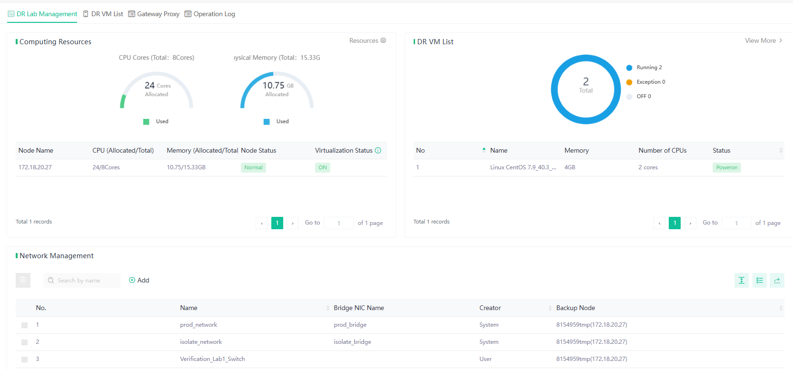Tick the Verification_Lab1_Switch row checkbox
Image resolution: width=793 pixels, height=370 pixels.
tap(25, 360)
